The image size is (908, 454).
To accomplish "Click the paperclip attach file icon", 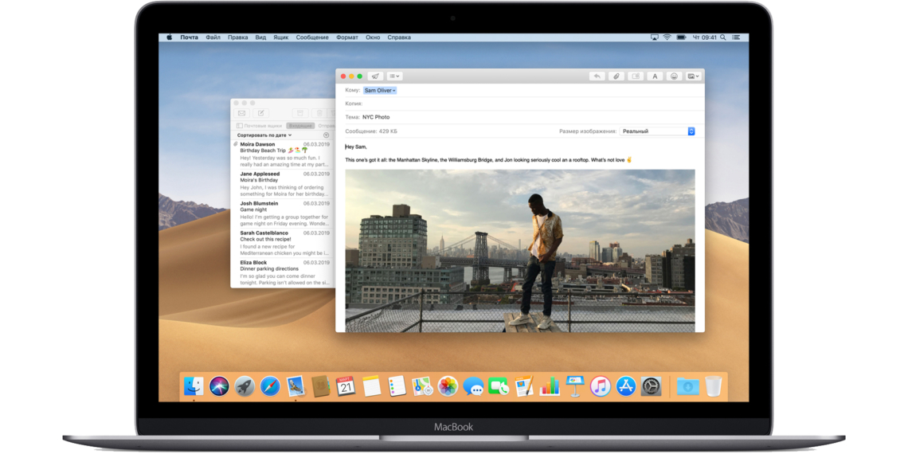I will (616, 76).
